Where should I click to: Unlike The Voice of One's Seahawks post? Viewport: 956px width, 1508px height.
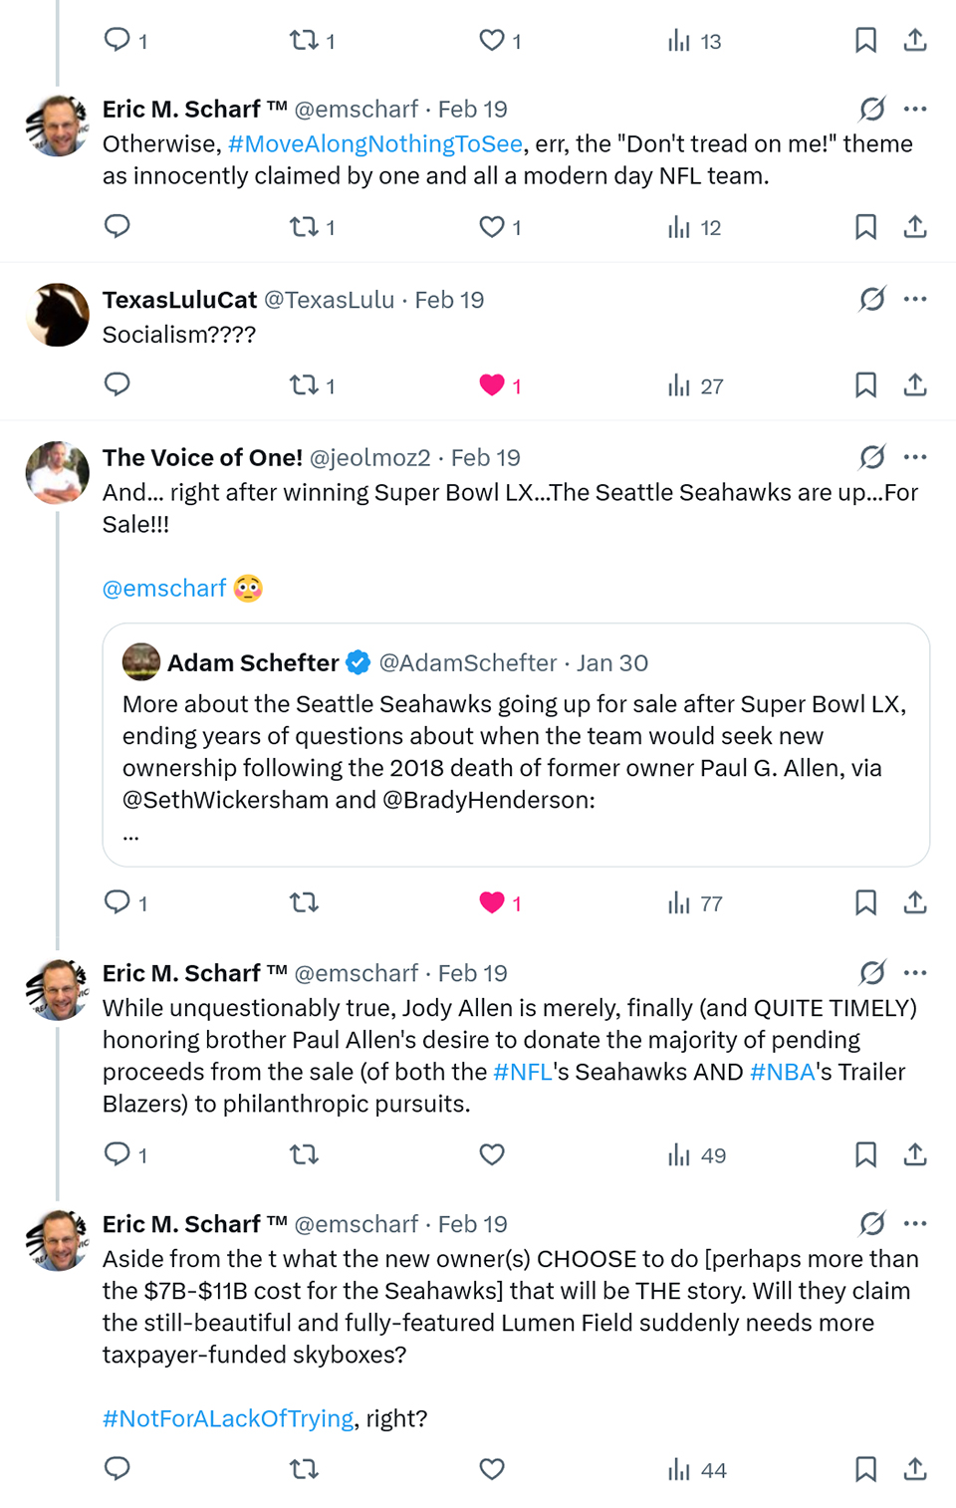pyautogui.click(x=492, y=902)
